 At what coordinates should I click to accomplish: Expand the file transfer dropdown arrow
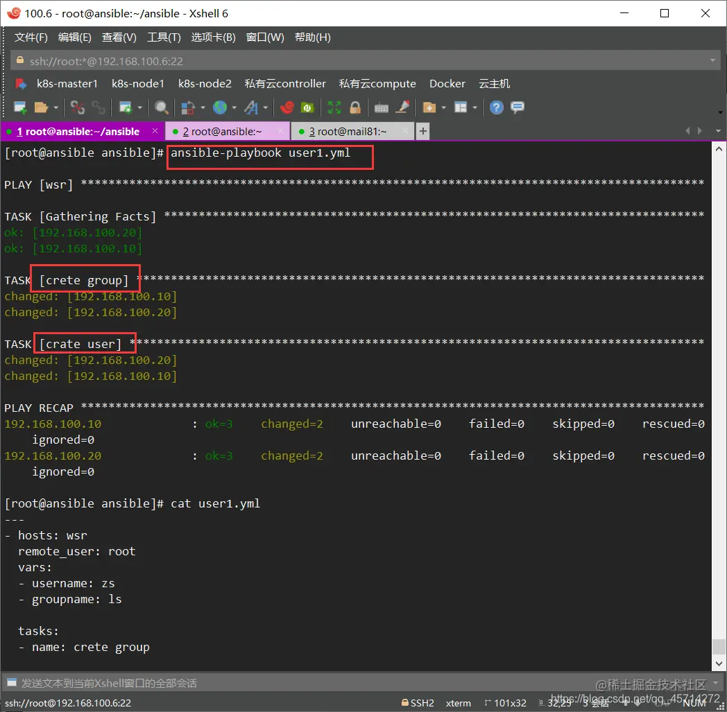pyautogui.click(x=203, y=107)
